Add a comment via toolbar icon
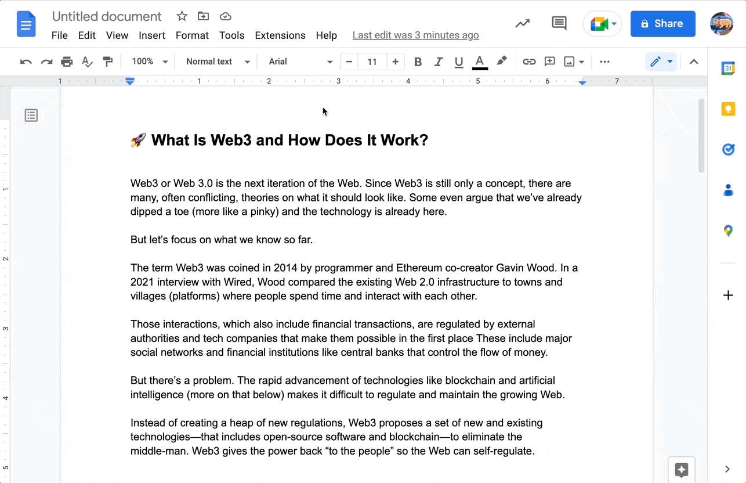Viewport: 746px width, 483px height. tap(549, 61)
